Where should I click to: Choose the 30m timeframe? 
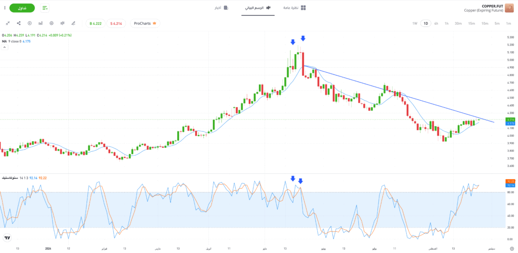pyautogui.click(x=458, y=23)
